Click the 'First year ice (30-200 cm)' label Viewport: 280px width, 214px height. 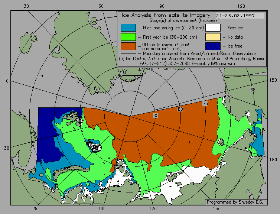(170, 37)
